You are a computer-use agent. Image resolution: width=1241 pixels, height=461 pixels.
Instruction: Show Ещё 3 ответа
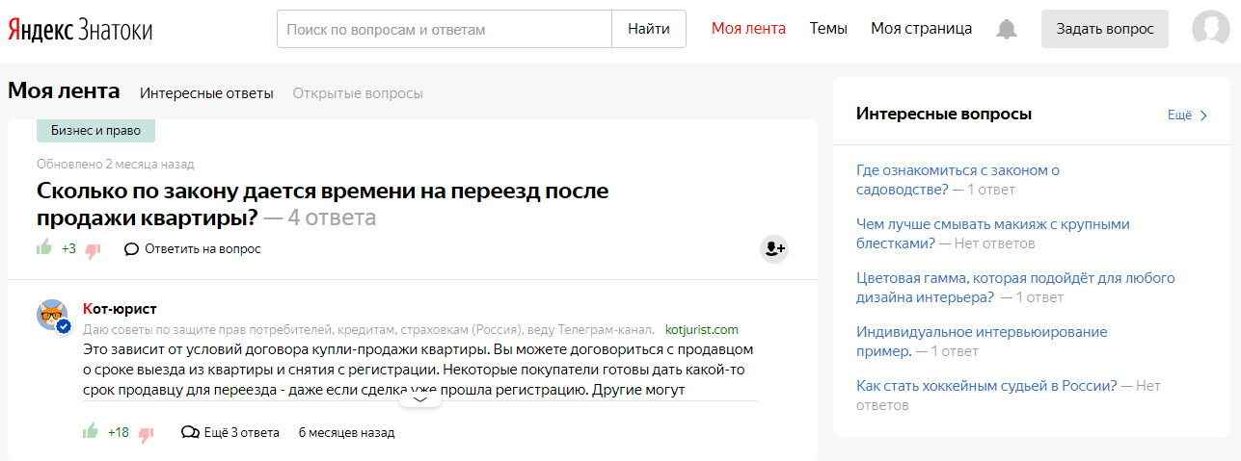click(230, 432)
